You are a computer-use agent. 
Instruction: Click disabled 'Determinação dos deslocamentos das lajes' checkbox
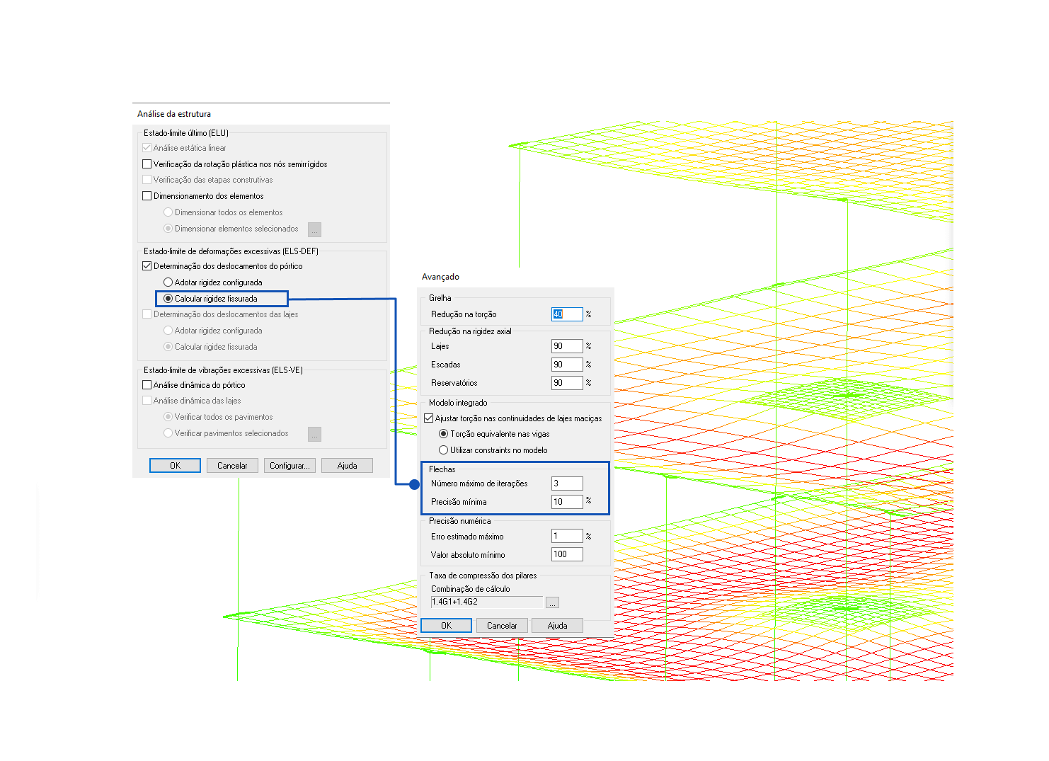pyautogui.click(x=147, y=314)
